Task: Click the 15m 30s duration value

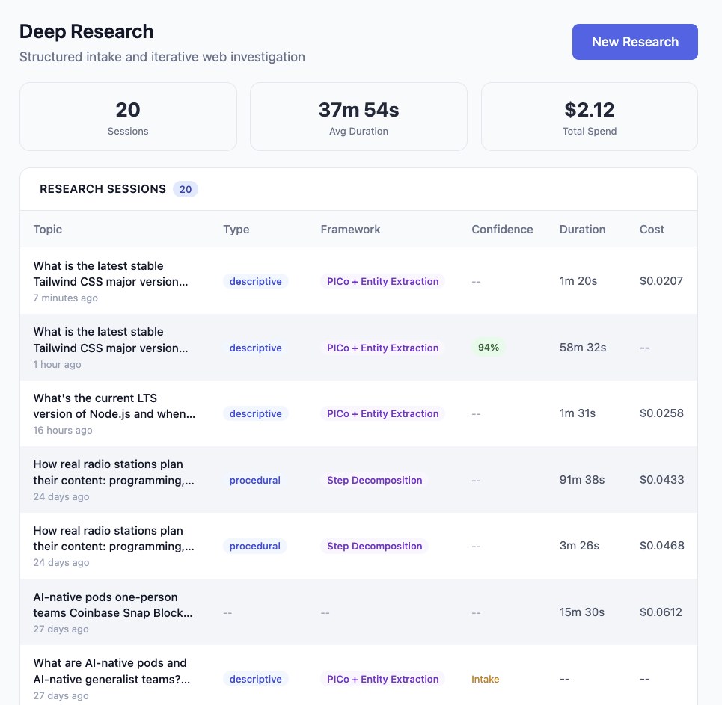Action: (x=582, y=612)
